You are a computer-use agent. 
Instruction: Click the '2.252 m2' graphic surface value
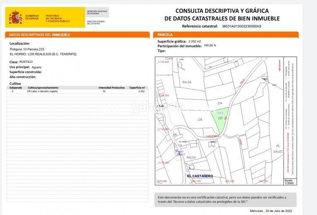(x=195, y=41)
